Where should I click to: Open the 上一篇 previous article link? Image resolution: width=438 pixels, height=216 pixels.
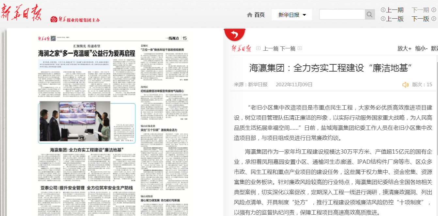(271, 48)
